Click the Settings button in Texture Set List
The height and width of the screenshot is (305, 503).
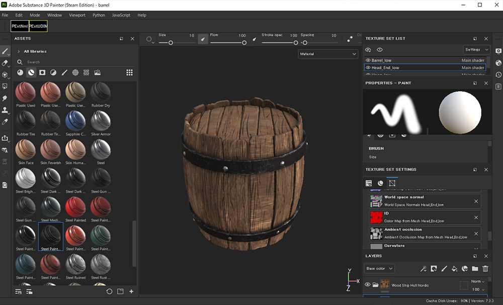pos(476,49)
